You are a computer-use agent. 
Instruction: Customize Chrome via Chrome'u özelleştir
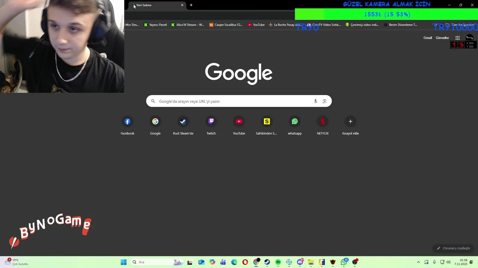coord(453,248)
